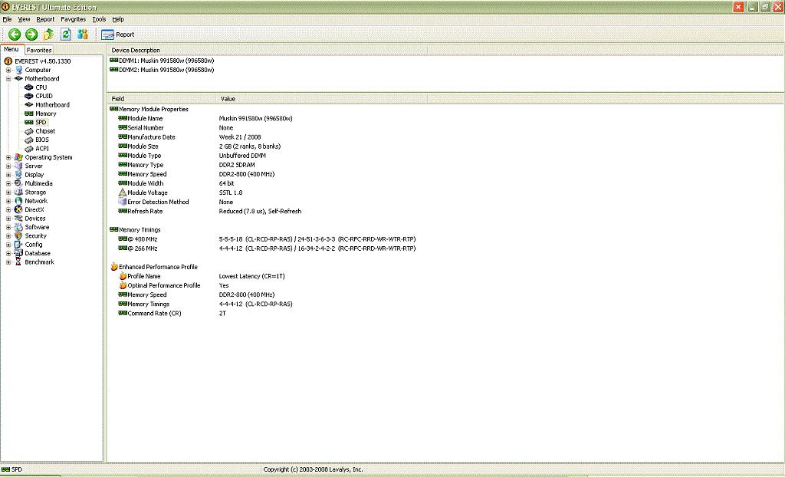Click the green Back arrow toolbar icon

tap(15, 34)
